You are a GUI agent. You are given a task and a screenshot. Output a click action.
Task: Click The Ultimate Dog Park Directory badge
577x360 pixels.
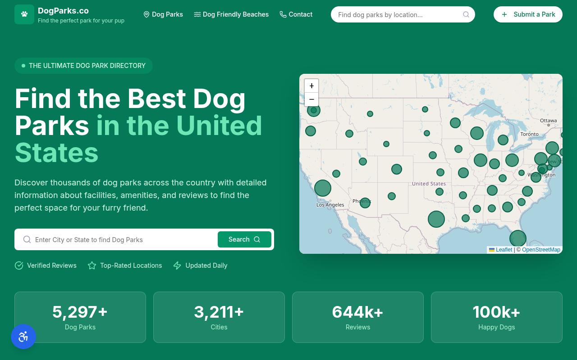[x=83, y=66]
